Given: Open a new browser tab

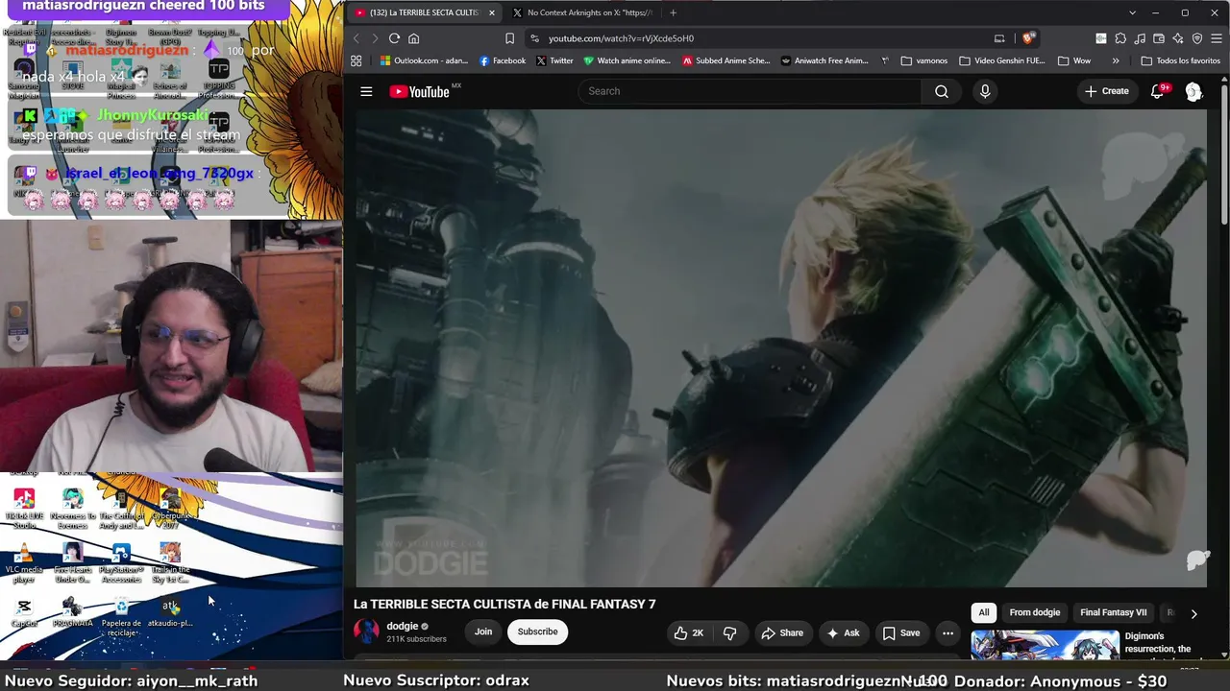Looking at the screenshot, I should click(673, 12).
